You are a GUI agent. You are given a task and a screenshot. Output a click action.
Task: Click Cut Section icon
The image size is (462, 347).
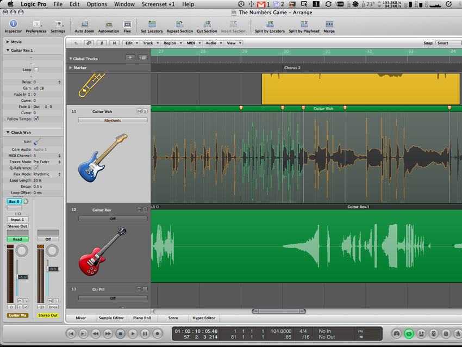[x=207, y=24]
